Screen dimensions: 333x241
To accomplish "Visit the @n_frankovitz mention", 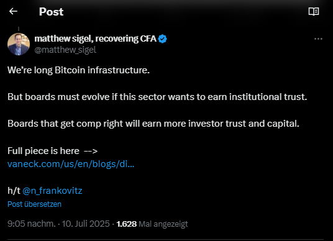I will pyautogui.click(x=52, y=191).
